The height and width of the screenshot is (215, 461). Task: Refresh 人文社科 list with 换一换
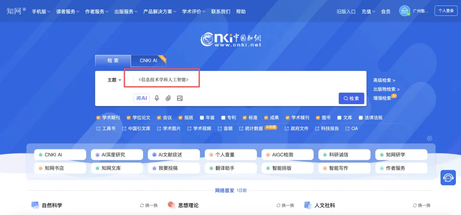point(422,205)
